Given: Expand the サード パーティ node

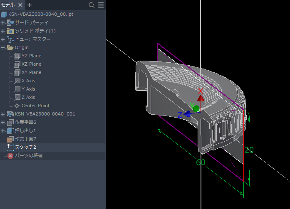Looking at the screenshot, I should click(x=3, y=22).
